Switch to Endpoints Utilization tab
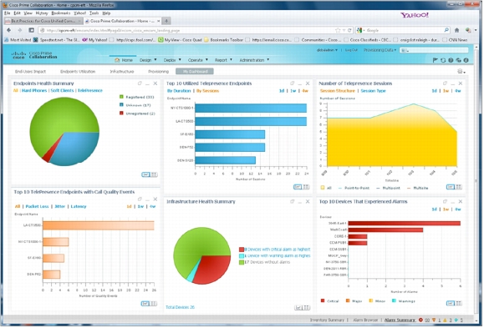 click(x=78, y=72)
